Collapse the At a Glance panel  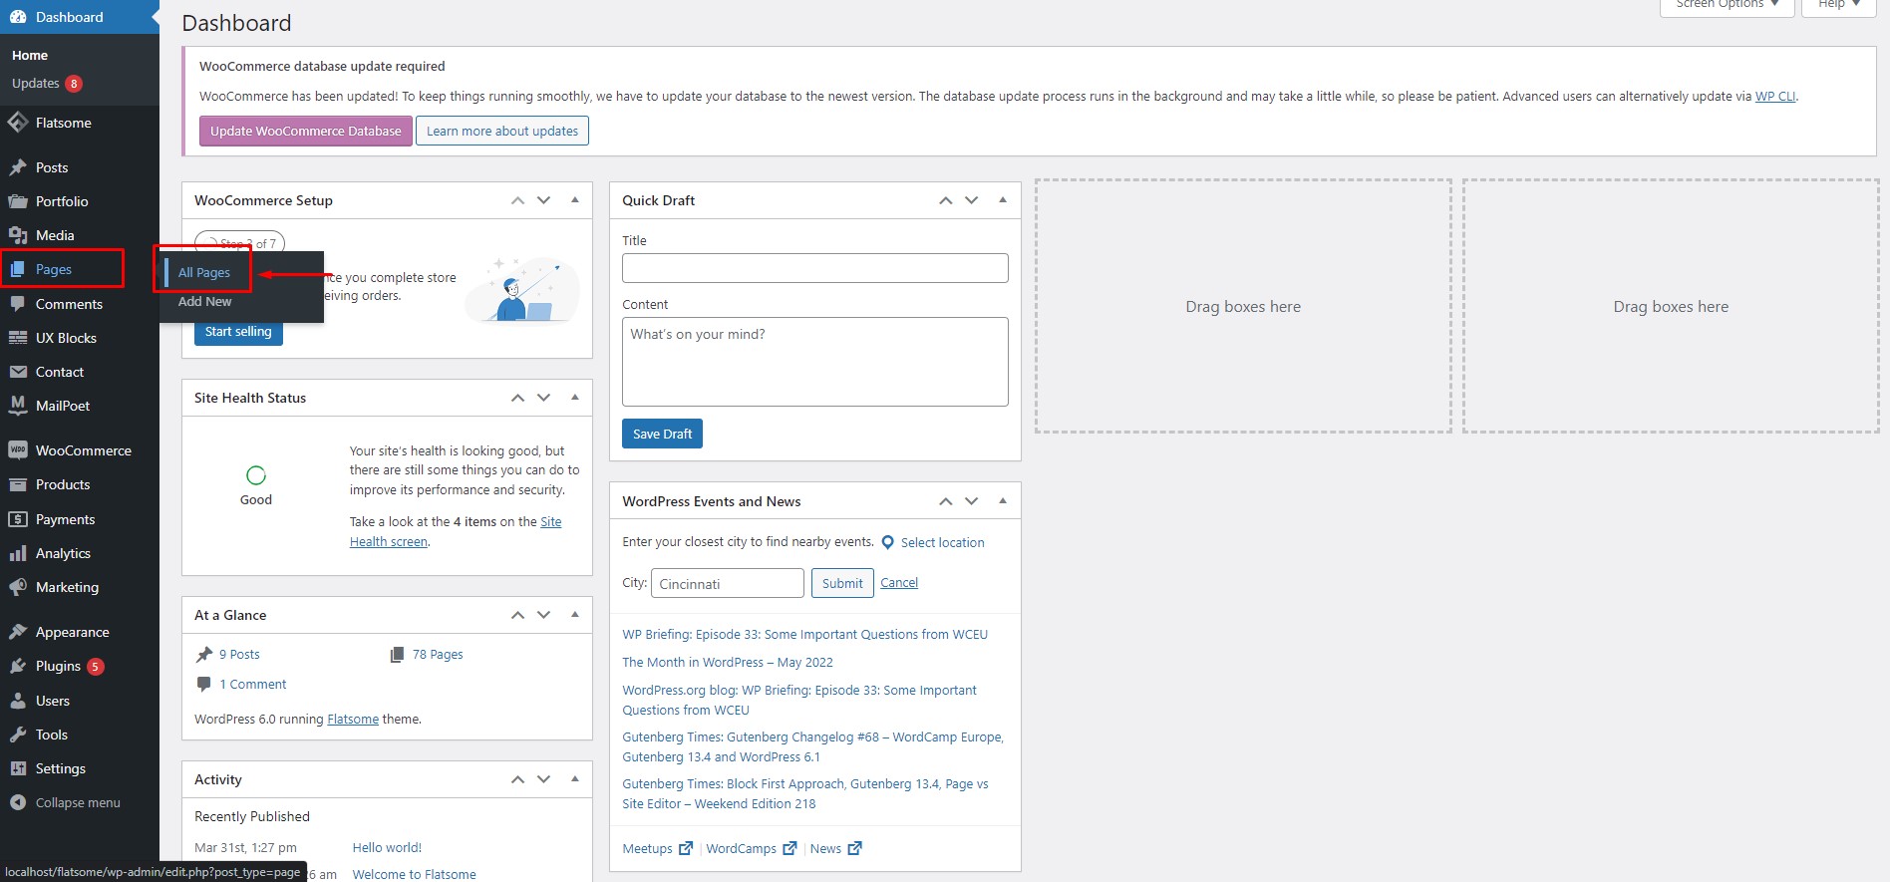coord(575,615)
